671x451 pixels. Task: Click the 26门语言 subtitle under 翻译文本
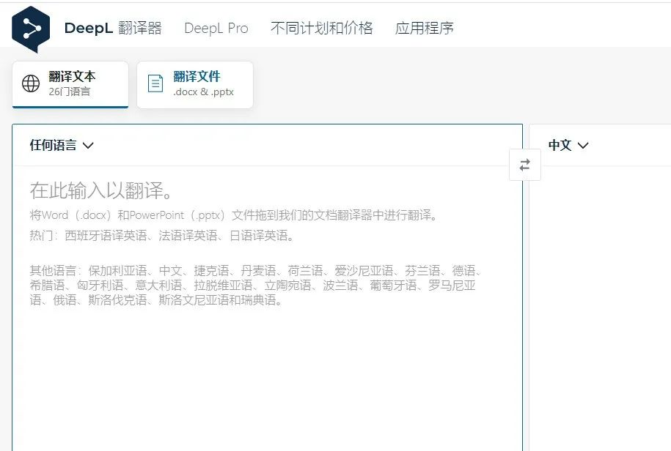pos(70,92)
